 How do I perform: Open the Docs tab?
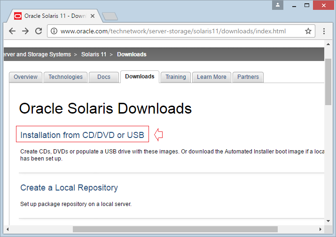coord(104,77)
